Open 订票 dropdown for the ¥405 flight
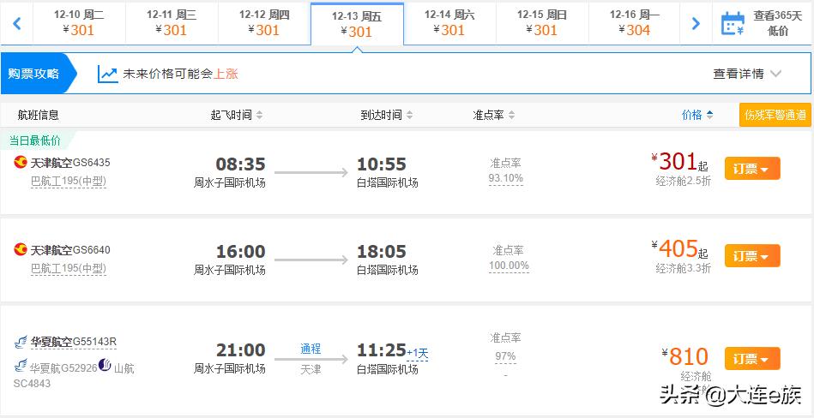 pyautogui.click(x=752, y=256)
